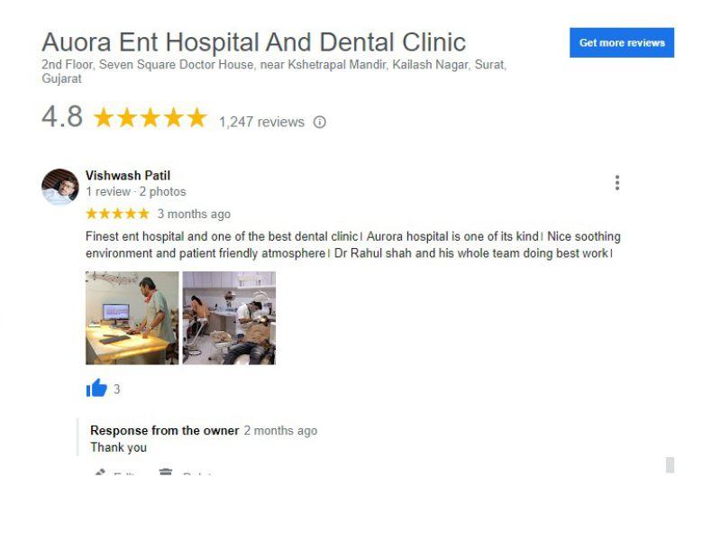Screen dimensions: 721x541
Task: Click the scrollbar thumb on the right side
Action: pos(670,464)
